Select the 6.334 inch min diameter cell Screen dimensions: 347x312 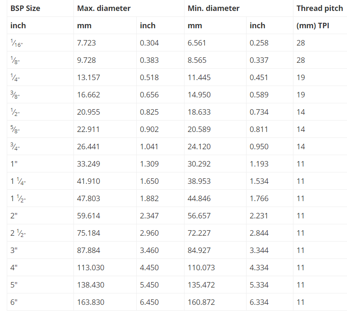[x=270, y=302]
